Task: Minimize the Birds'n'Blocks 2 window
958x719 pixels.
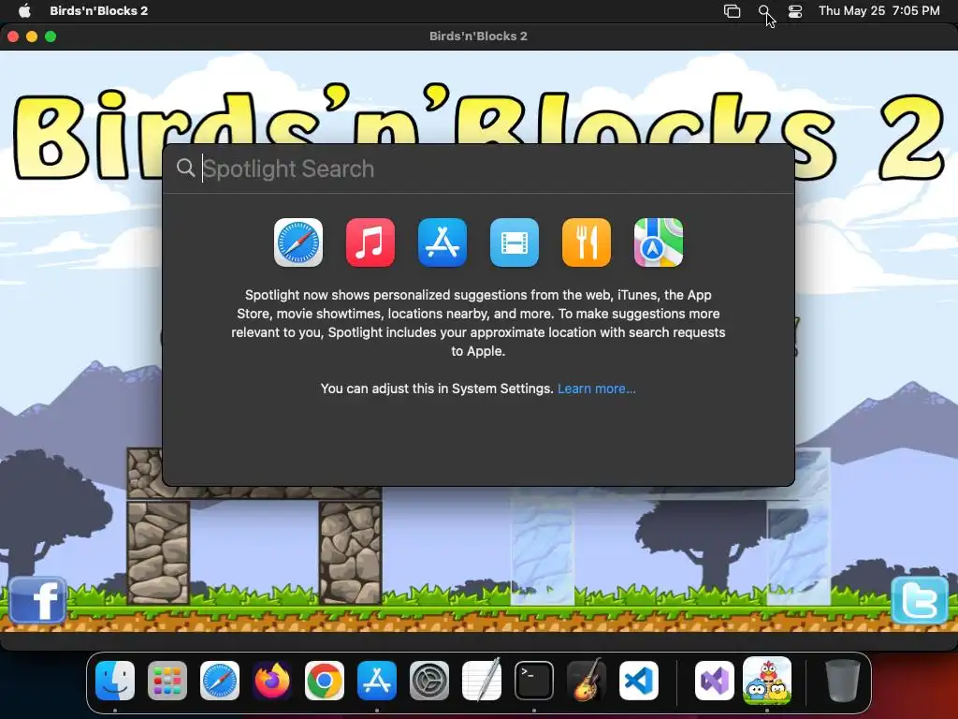Action: tap(32, 37)
